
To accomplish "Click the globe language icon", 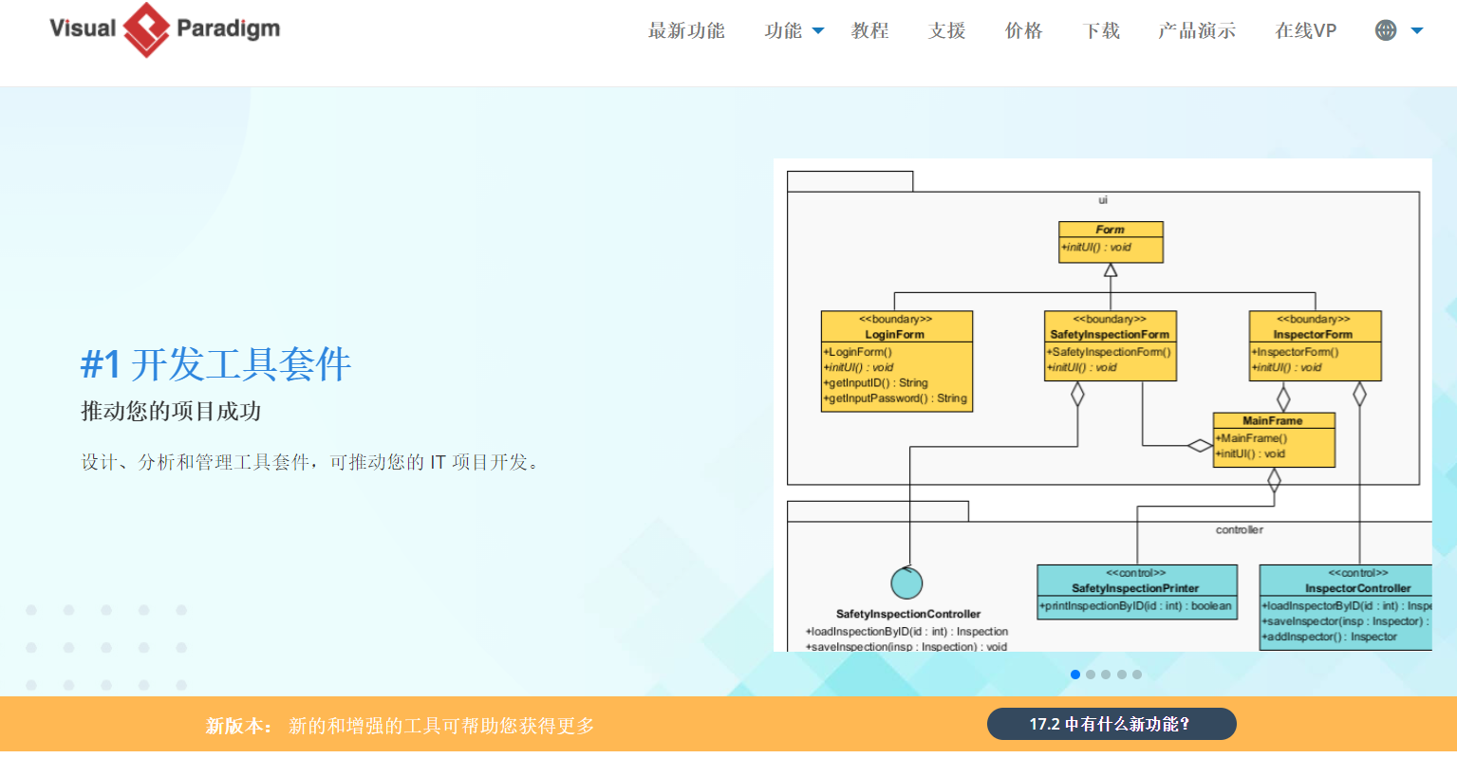I will (1386, 30).
